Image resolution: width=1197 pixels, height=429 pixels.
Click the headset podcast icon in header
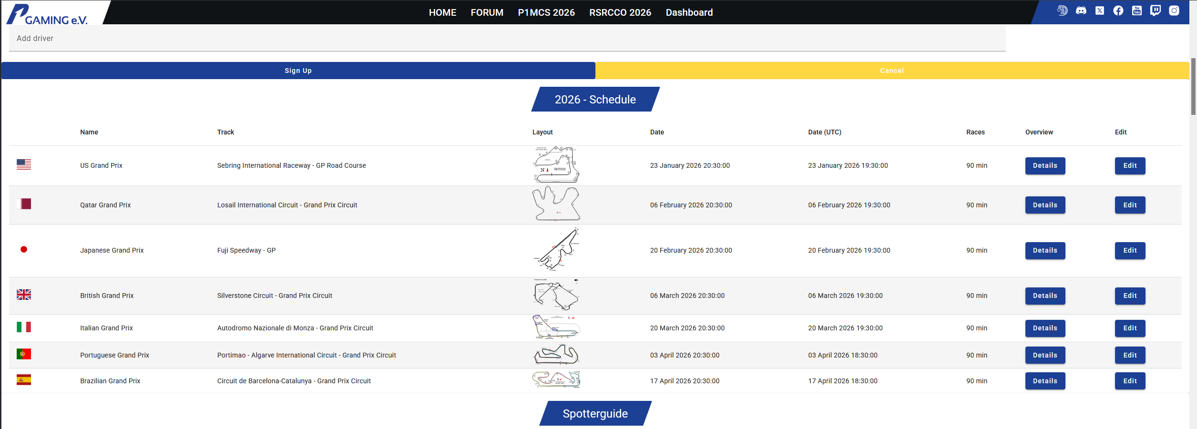[1062, 10]
